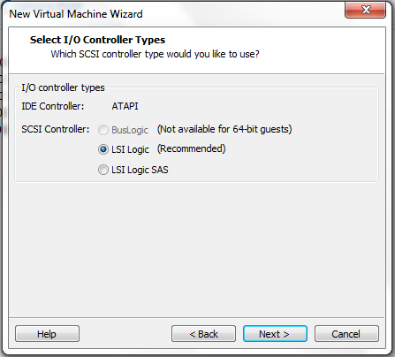This screenshot has width=395, height=357.
Task: Click the "(Not available for 64-bit guests)" note
Action: coord(224,129)
